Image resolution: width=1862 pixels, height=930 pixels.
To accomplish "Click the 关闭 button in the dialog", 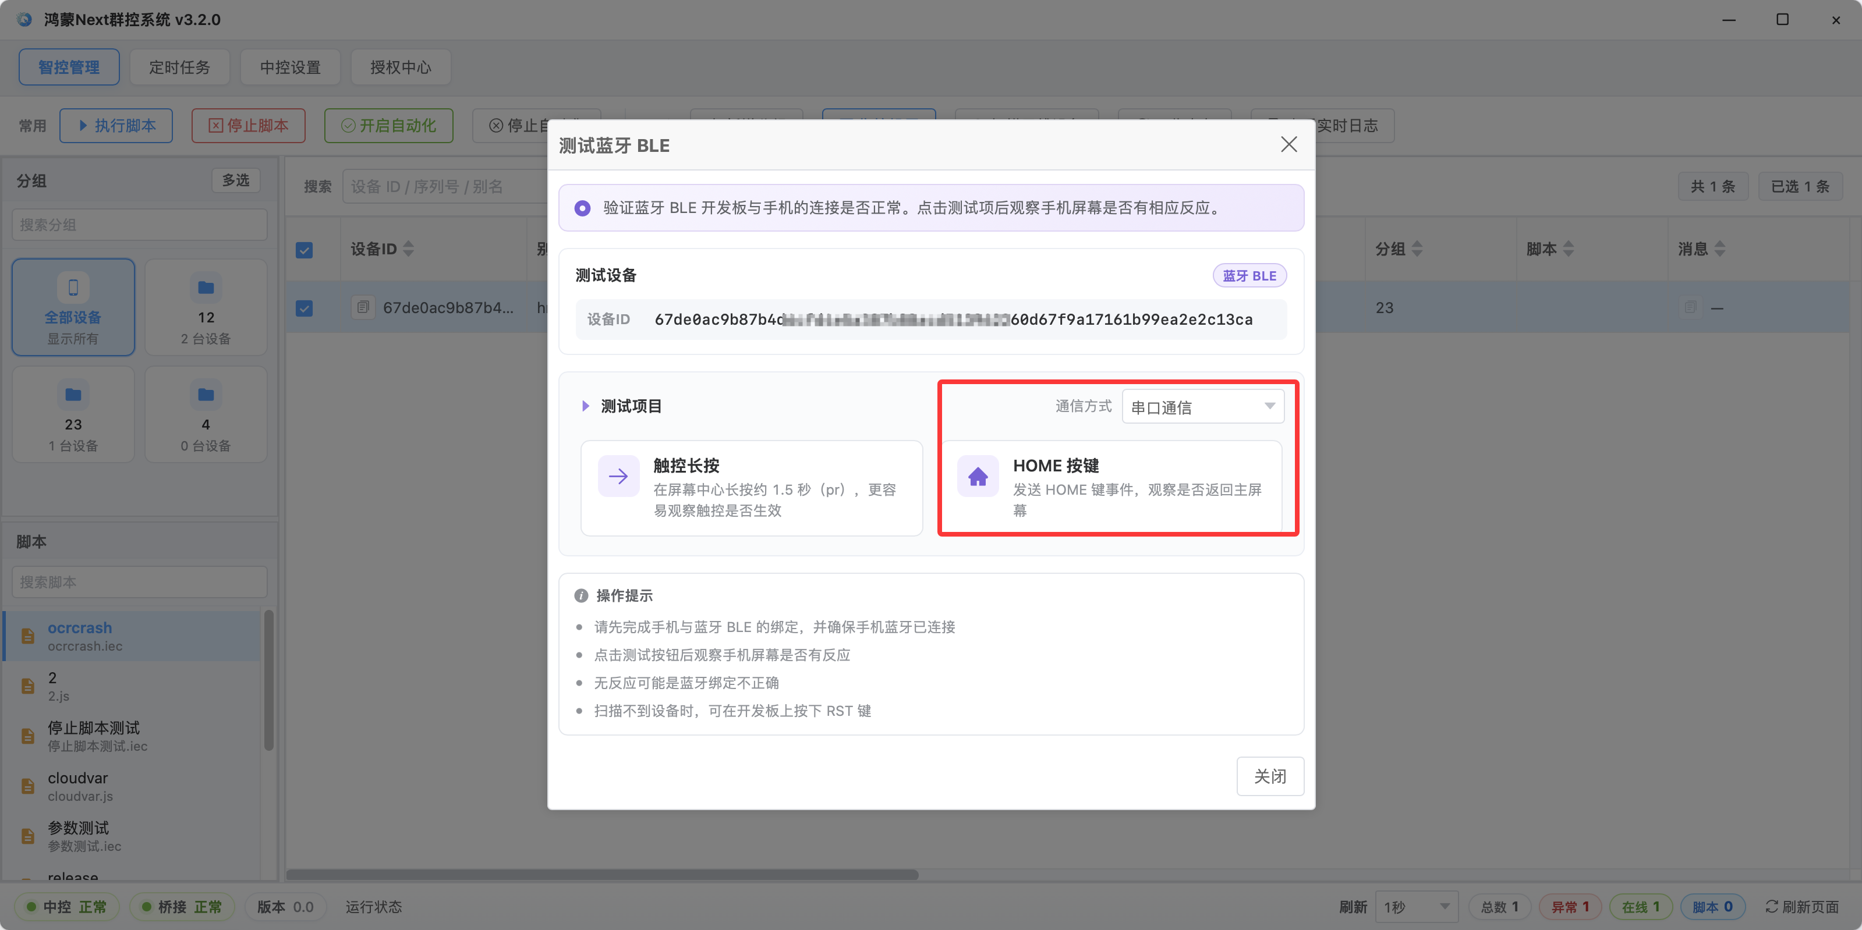I will click(1269, 776).
